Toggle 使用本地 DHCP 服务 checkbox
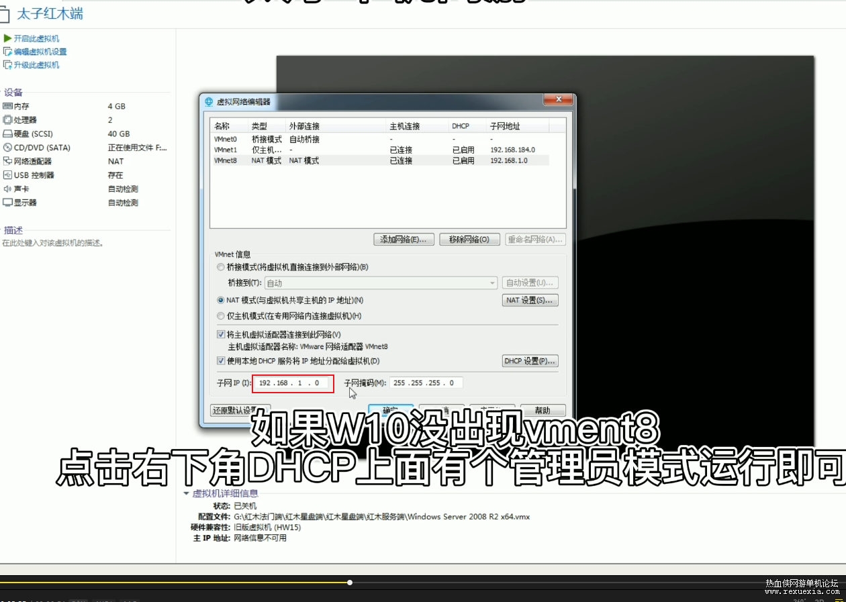Viewport: 846px width, 602px height. 221,361
